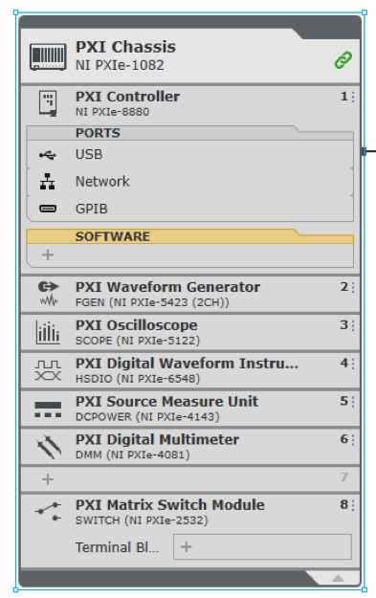Click the SCOPE NI PXIe-5122 label
The height and width of the screenshot is (598, 376).
coord(138,341)
